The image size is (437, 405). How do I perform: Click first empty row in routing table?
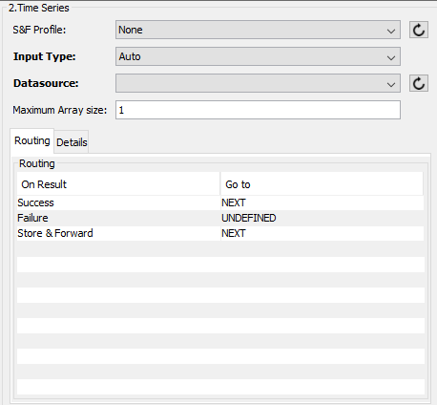pos(220,249)
